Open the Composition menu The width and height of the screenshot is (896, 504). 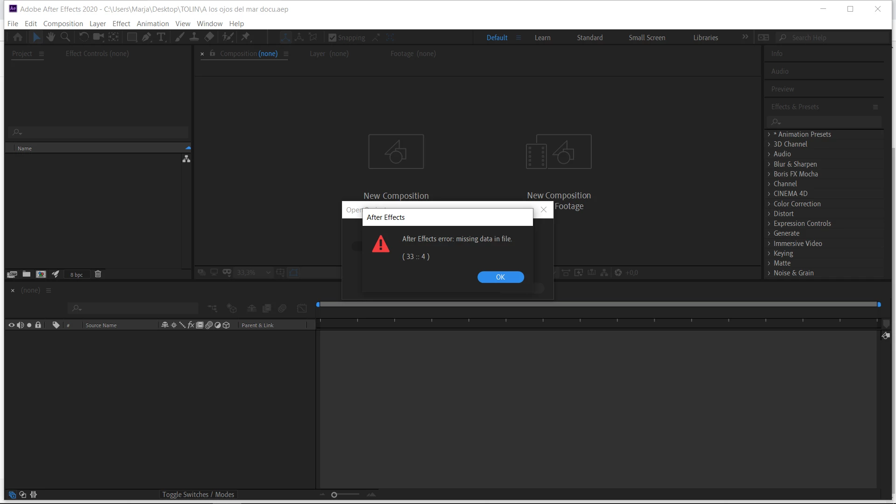click(x=63, y=23)
